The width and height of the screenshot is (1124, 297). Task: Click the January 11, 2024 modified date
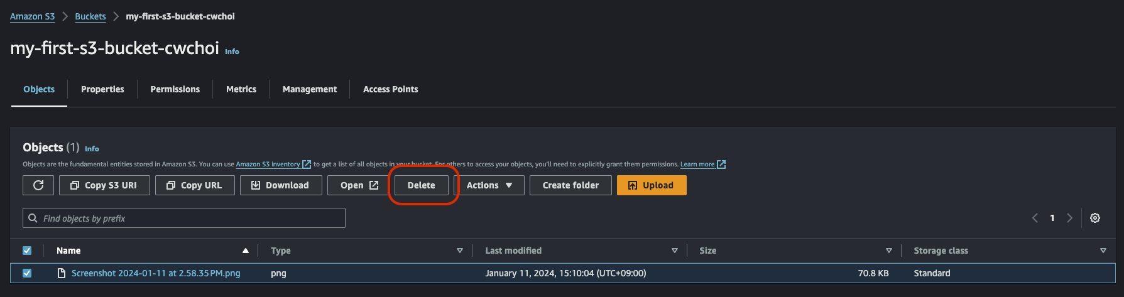click(x=565, y=273)
